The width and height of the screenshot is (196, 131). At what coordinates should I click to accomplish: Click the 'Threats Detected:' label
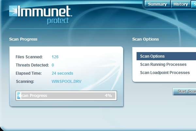[x=32, y=65]
